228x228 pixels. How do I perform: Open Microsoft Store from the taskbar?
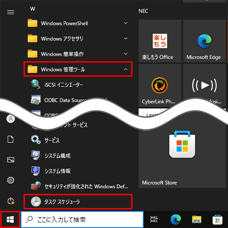click(x=218, y=219)
